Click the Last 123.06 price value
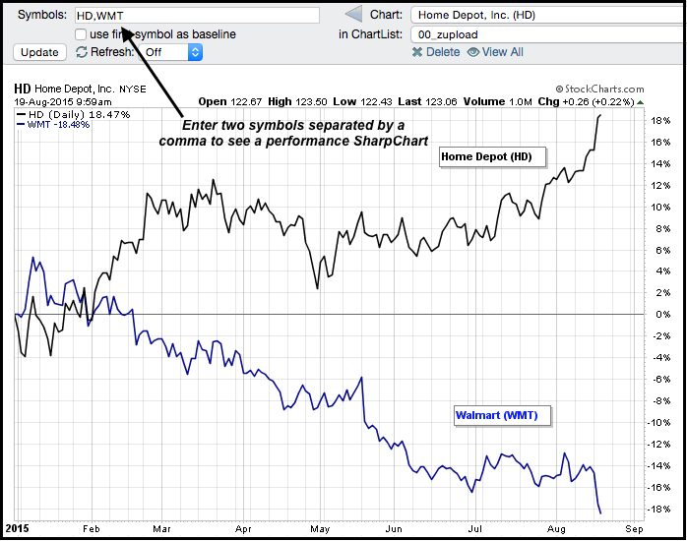Screen dimensions: 687x541 coord(427,102)
